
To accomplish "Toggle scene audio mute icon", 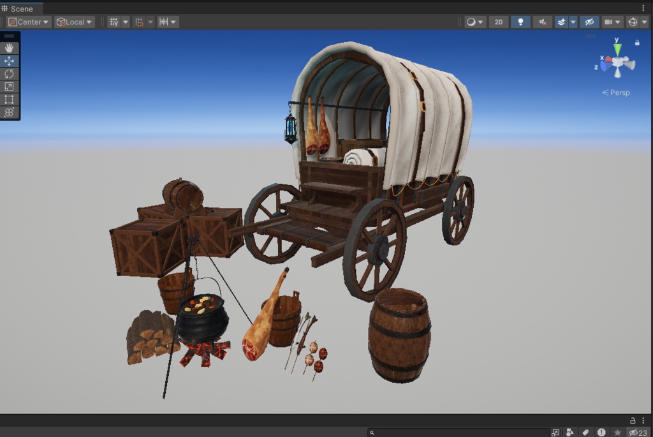I will pos(542,22).
